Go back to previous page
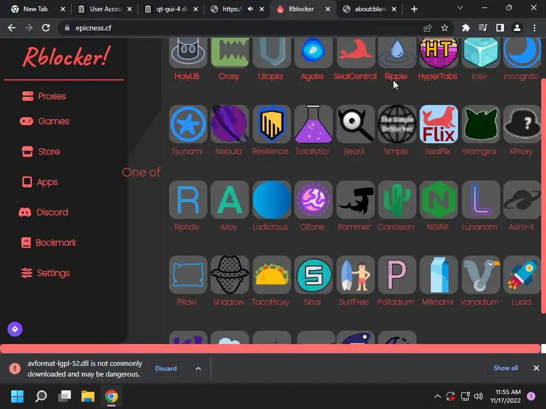Image resolution: width=546 pixels, height=409 pixels. [12, 28]
